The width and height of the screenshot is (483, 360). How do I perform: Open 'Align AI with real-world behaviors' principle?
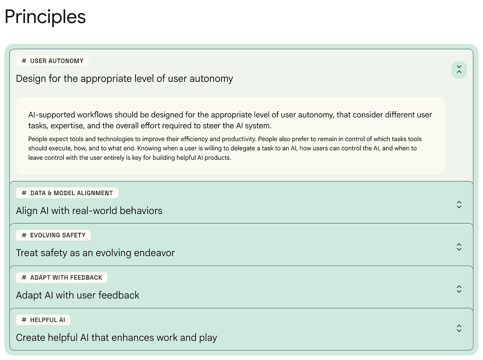[89, 211]
